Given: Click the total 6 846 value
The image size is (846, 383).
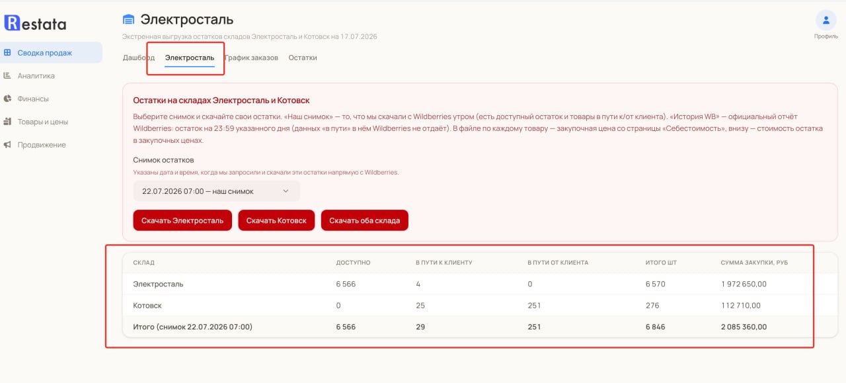Looking at the screenshot, I should tap(656, 327).
